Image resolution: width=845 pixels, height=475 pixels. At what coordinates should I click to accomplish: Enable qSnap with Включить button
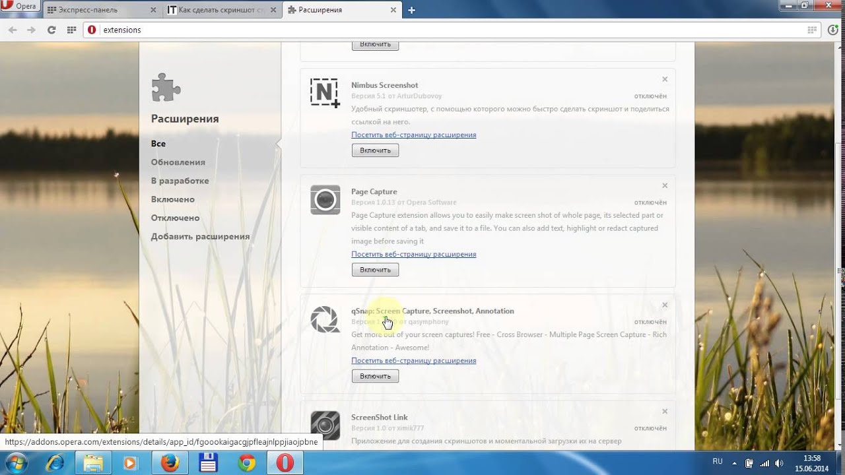tap(375, 376)
